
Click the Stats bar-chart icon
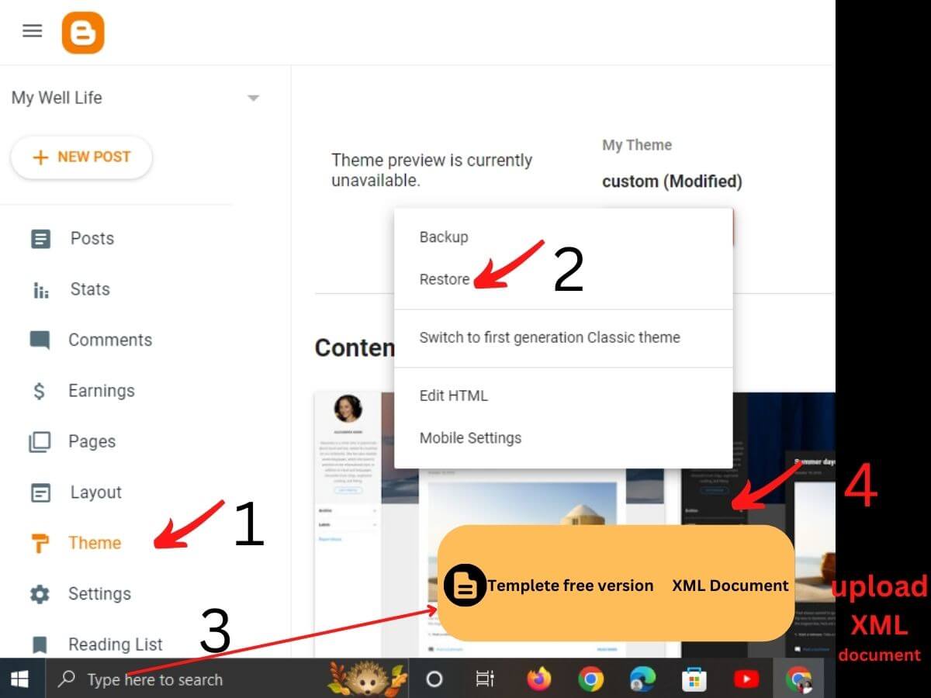tap(40, 289)
